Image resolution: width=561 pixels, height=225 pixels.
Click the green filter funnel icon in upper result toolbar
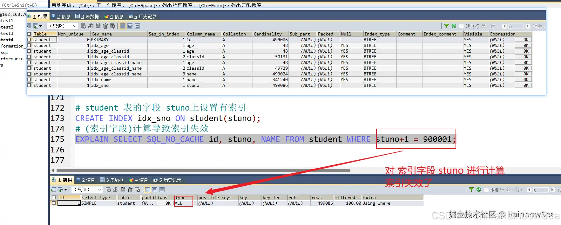(x=447, y=26)
